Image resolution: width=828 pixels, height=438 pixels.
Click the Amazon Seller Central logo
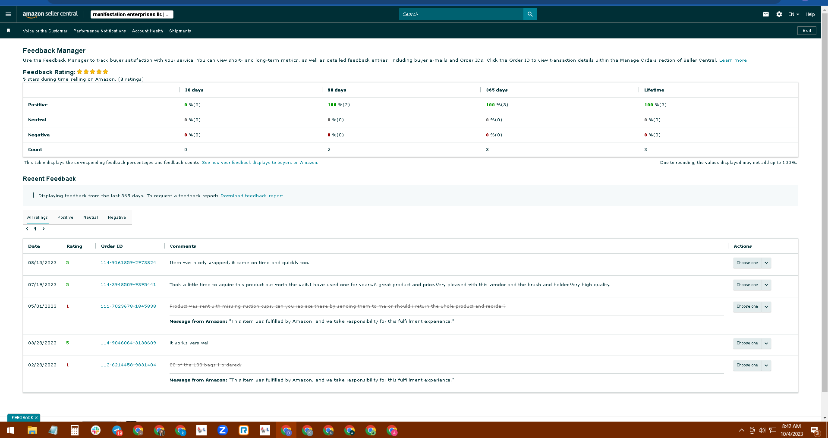[x=50, y=14]
